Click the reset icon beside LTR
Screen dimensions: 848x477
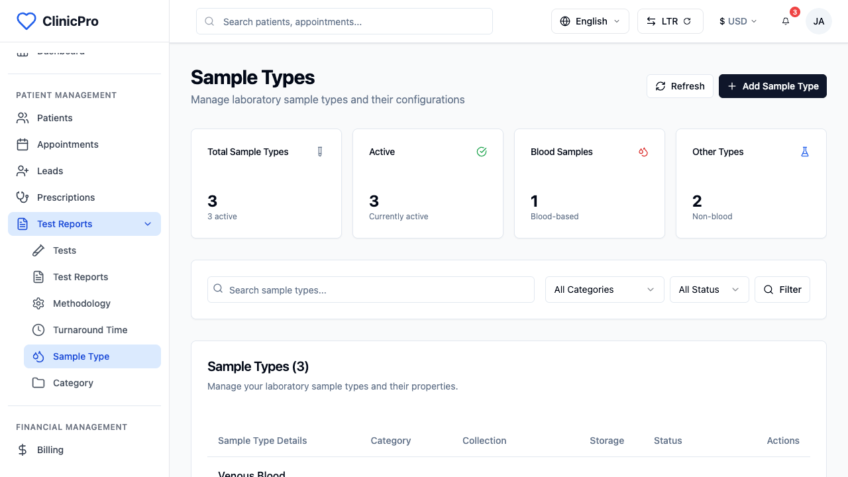coord(687,21)
